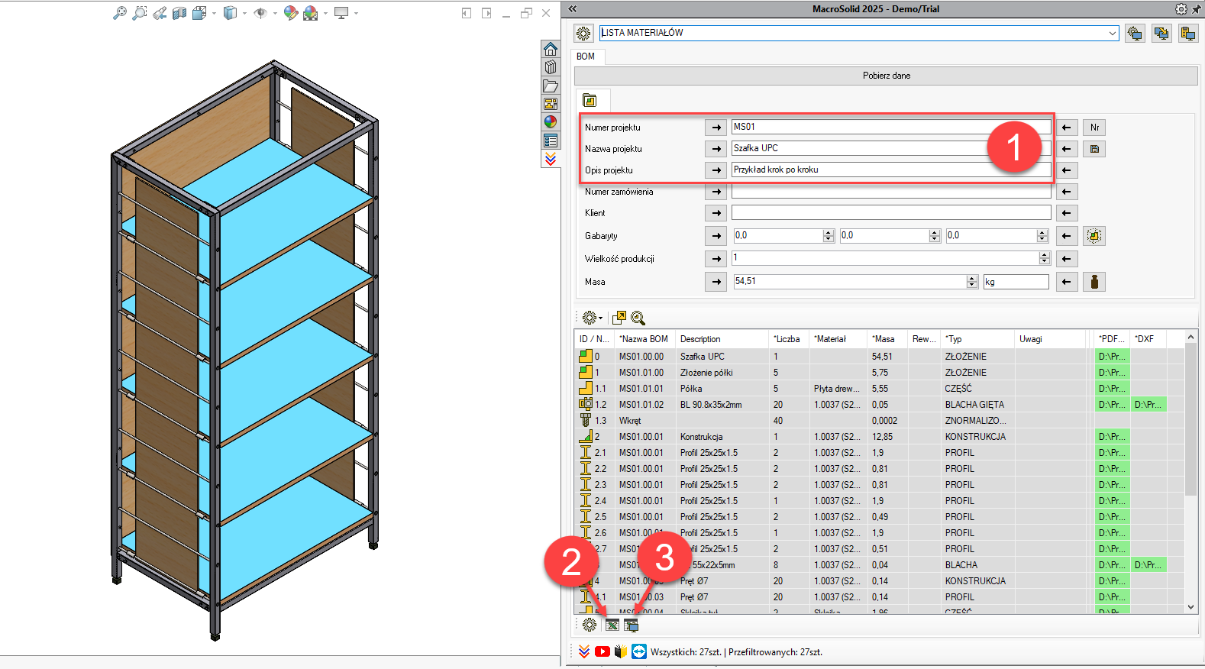Open the table settings gear dropdown
Screen dimensions: 1205x669
(x=593, y=318)
